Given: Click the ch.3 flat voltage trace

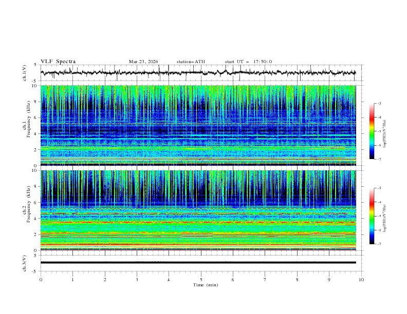Looking at the screenshot, I should 198,263.
